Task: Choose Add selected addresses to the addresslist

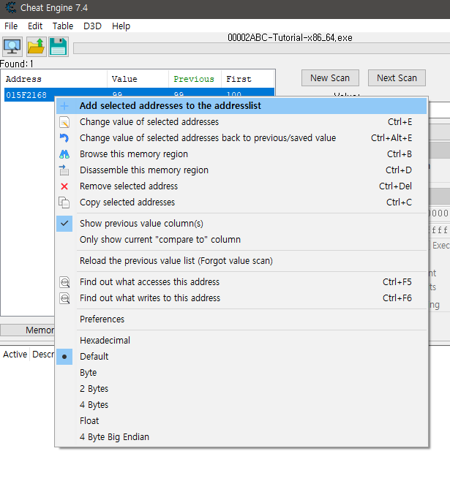Action: (x=241, y=106)
